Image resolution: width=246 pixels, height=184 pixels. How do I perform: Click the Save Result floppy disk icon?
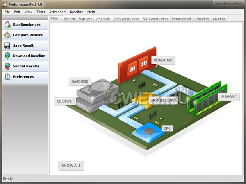click(x=7, y=45)
